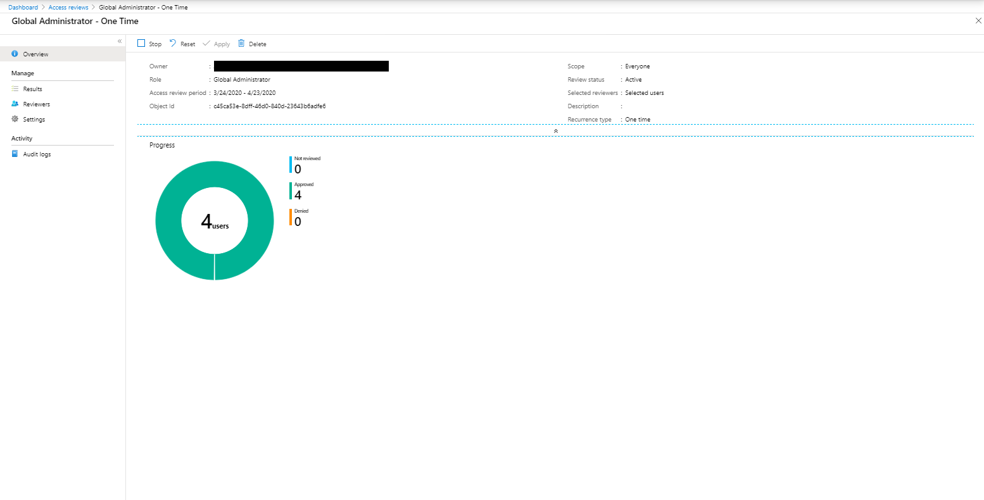
Task: Click the Delete button label
Action: point(258,44)
